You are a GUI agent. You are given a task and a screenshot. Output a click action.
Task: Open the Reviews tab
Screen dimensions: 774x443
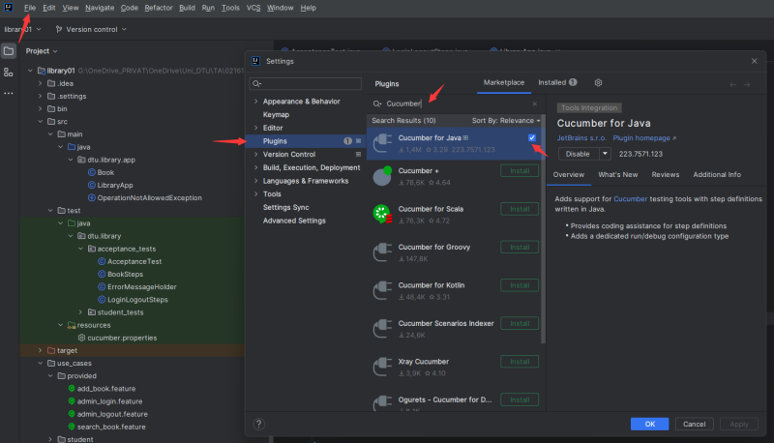666,175
